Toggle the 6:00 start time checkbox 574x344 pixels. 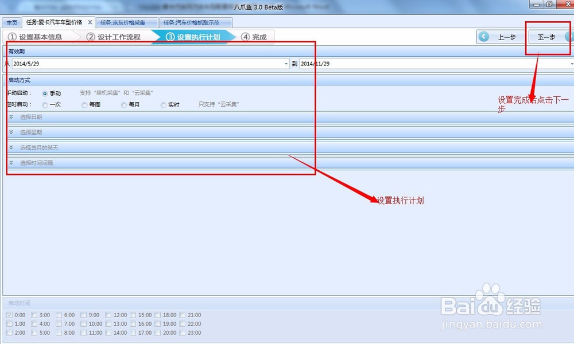59,315
